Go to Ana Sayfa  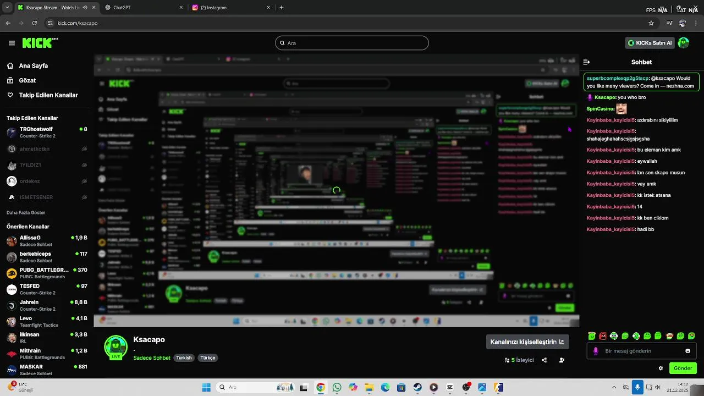pyautogui.click(x=33, y=65)
